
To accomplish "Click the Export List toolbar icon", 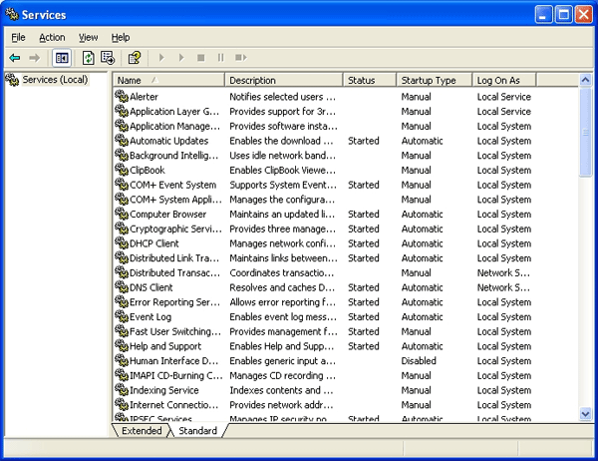I will point(108,58).
